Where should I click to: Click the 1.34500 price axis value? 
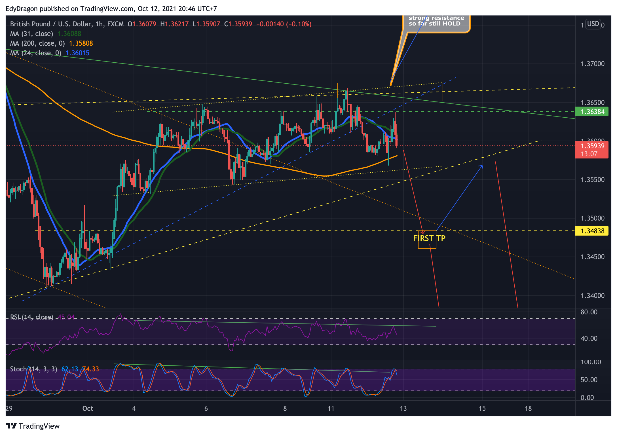593,257
